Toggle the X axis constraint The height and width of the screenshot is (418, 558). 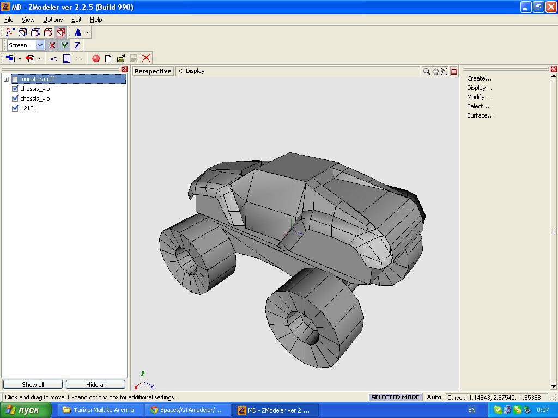click(x=52, y=46)
